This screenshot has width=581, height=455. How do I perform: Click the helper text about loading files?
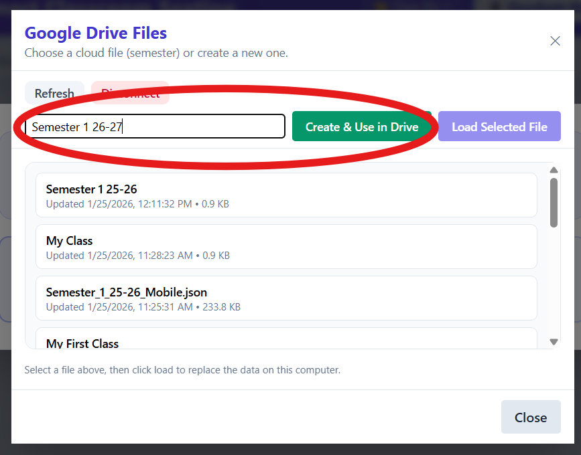pyautogui.click(x=181, y=369)
